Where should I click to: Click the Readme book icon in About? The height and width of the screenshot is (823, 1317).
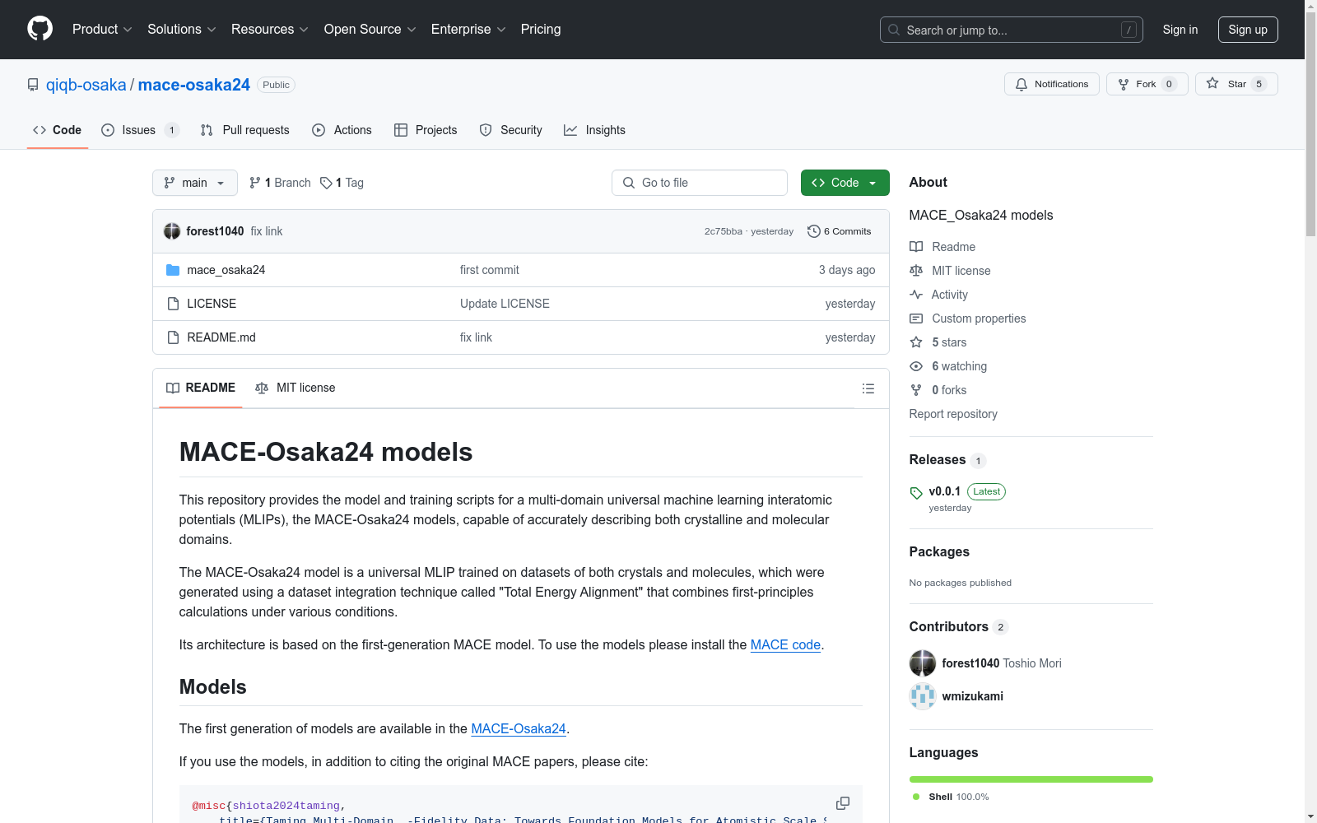[916, 247]
